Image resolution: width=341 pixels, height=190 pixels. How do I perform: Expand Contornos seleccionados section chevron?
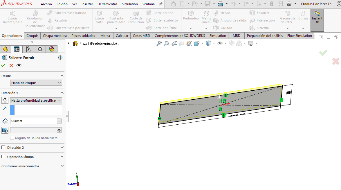(x=62, y=166)
